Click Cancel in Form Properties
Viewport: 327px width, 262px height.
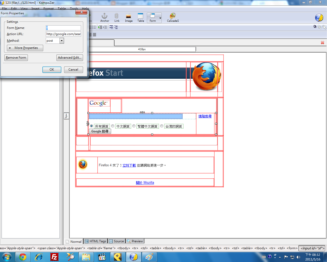coord(73,70)
